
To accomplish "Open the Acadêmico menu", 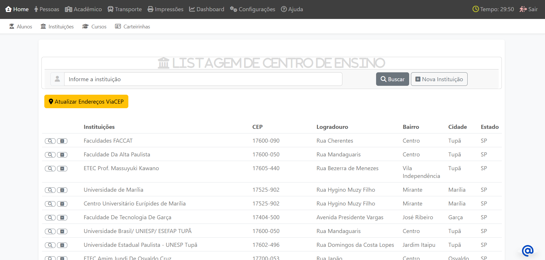I will tap(83, 9).
